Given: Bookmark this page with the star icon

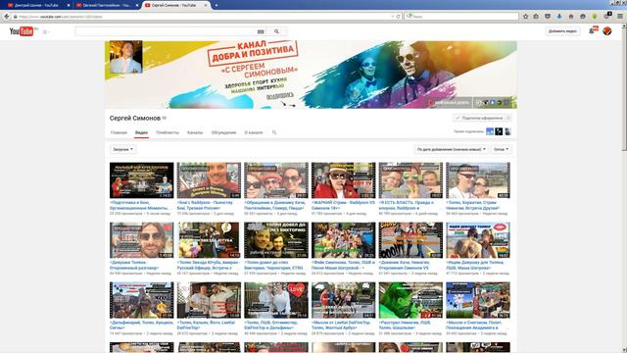Looking at the screenshot, I should 525,17.
